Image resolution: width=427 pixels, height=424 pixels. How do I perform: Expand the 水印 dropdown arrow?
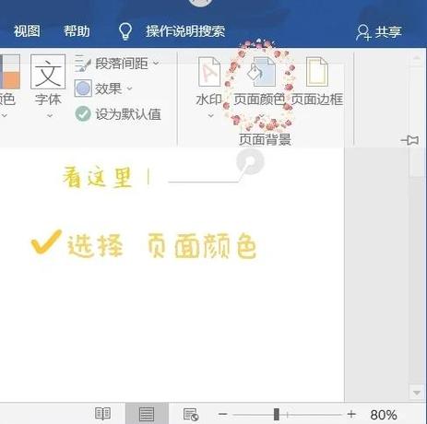click(210, 116)
